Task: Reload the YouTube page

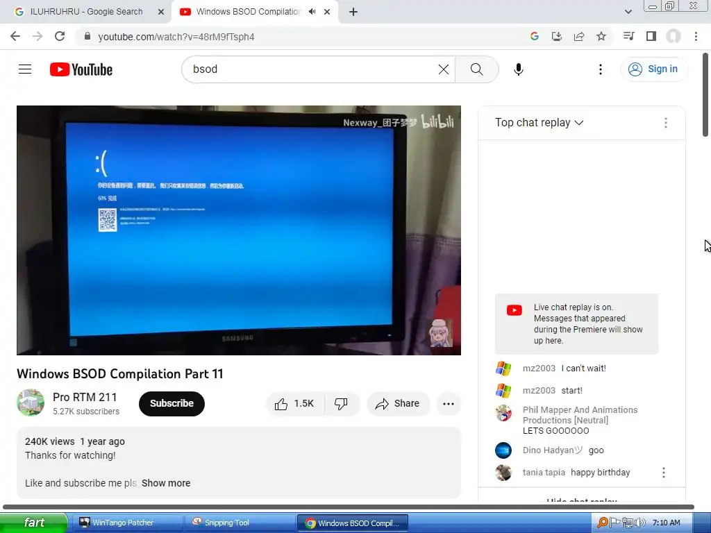Action: (60, 36)
